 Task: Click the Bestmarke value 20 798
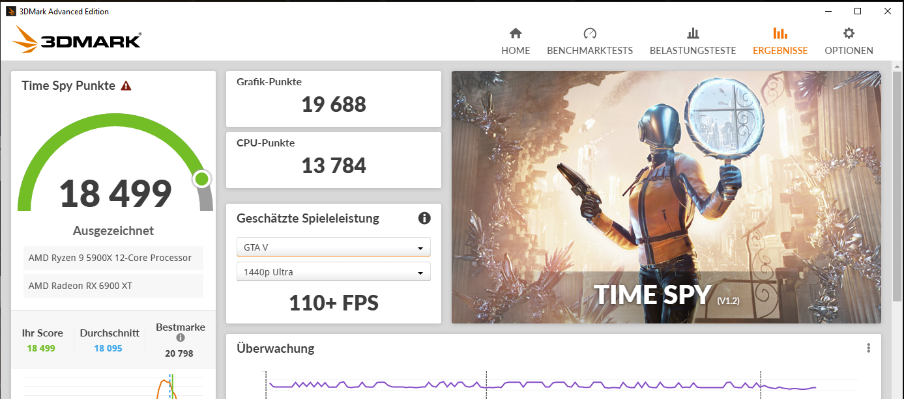pos(180,353)
